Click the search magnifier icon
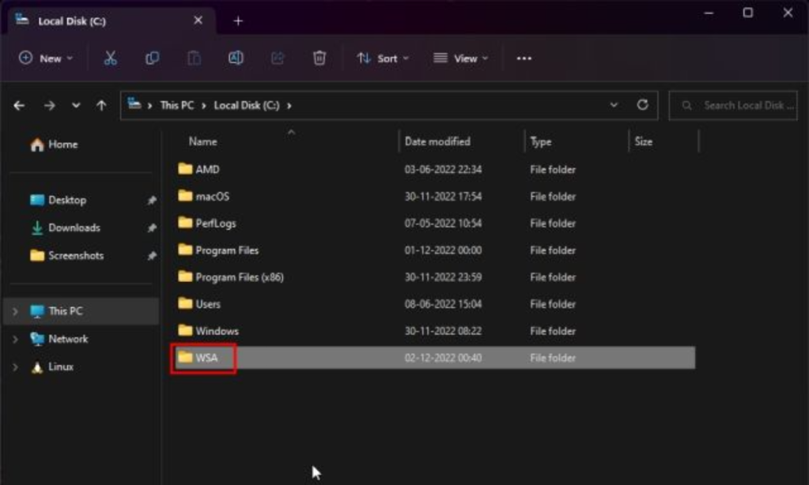 tap(686, 106)
